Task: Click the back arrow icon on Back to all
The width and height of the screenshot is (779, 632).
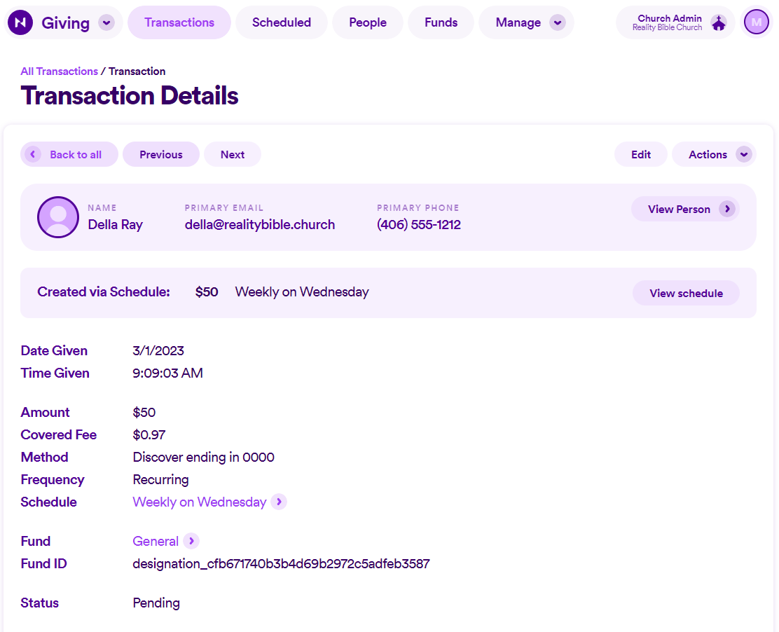Action: [x=32, y=154]
